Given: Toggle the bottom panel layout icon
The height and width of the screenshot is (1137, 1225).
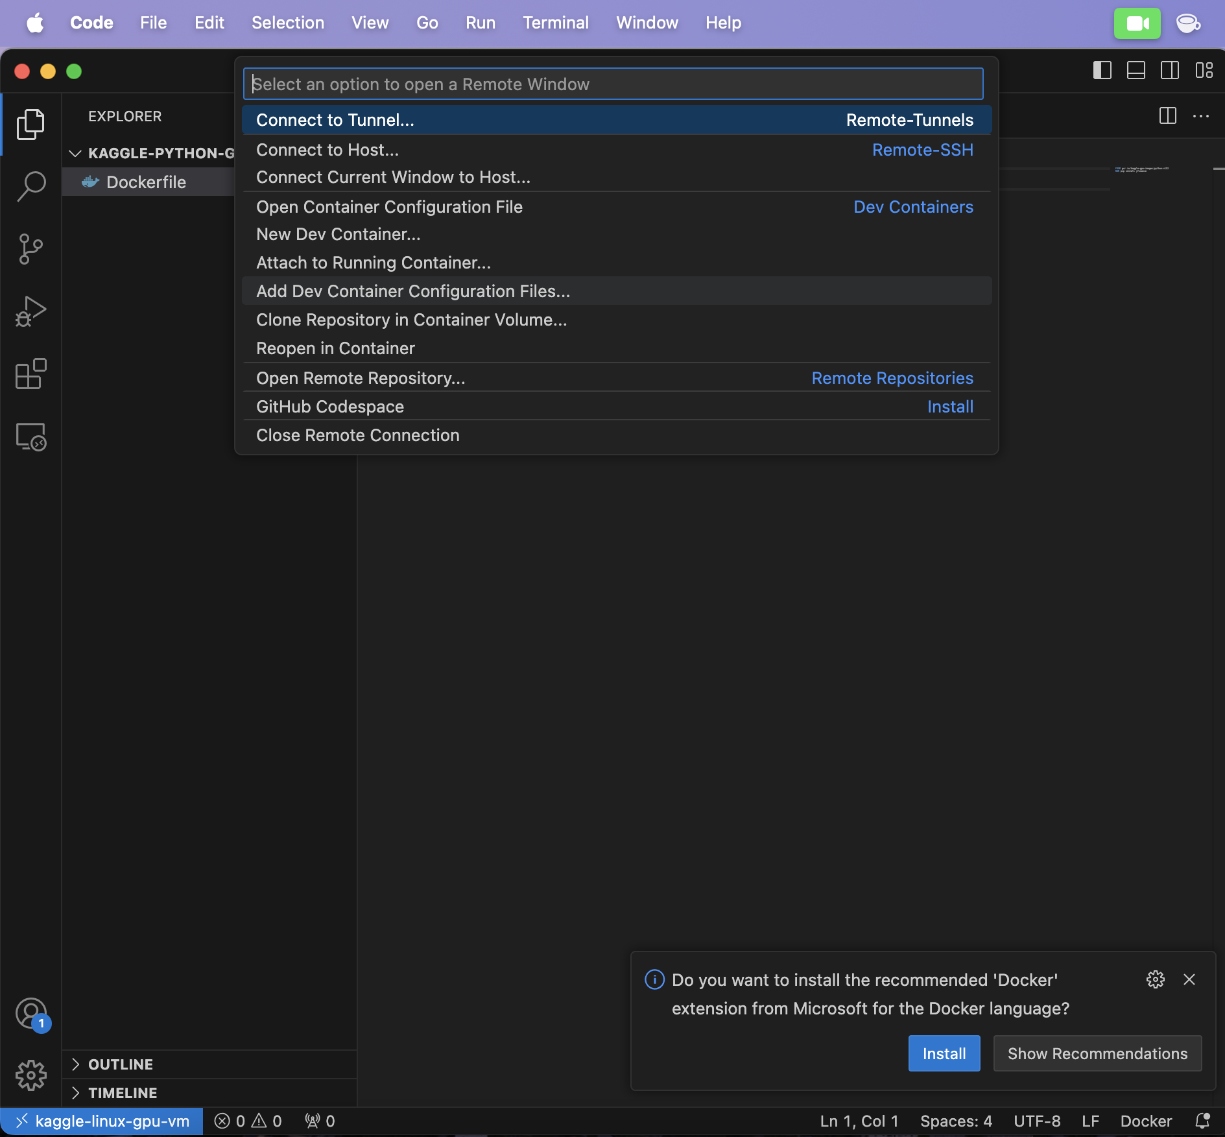Looking at the screenshot, I should click(1136, 70).
